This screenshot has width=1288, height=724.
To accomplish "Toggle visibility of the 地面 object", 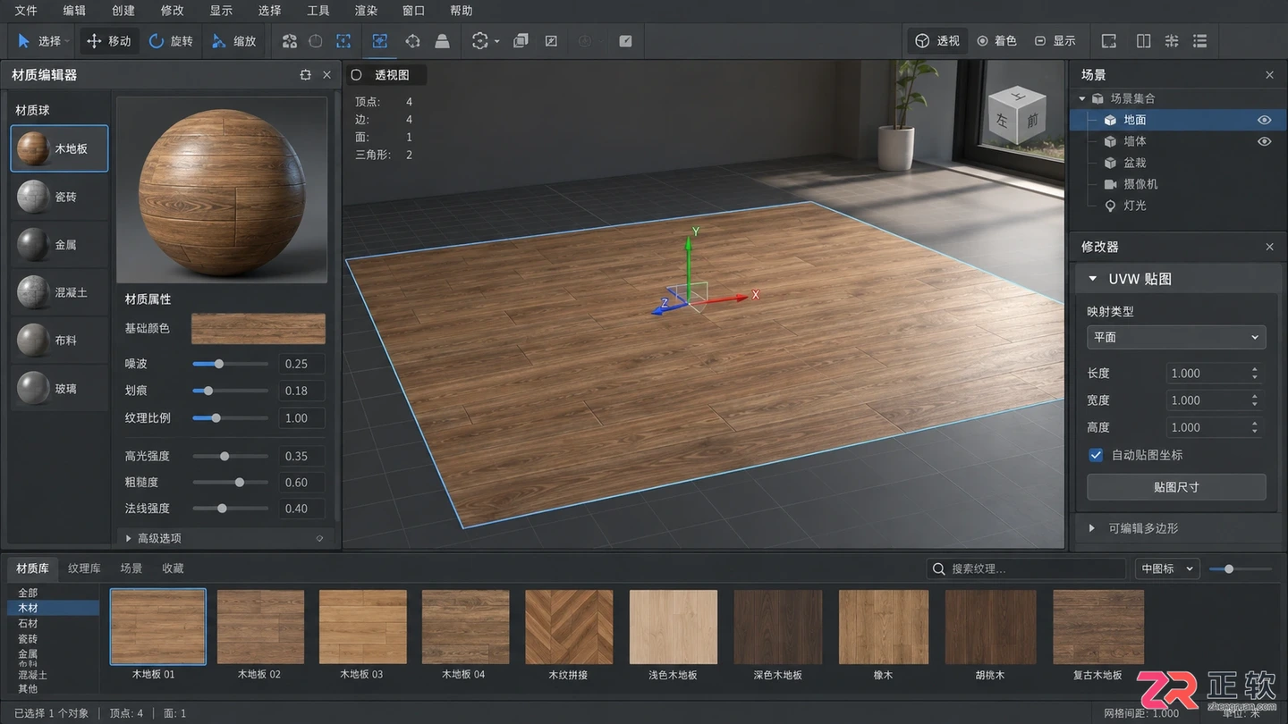I will (x=1264, y=120).
